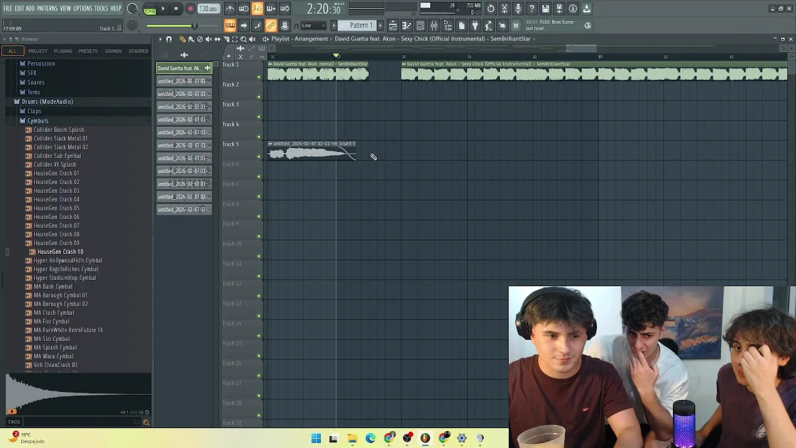This screenshot has height=448, width=796.
Task: Open project info icon
Action: 573,9
